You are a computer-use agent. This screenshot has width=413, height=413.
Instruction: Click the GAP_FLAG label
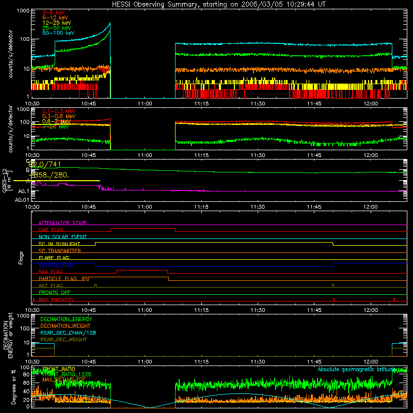[x=51, y=230]
